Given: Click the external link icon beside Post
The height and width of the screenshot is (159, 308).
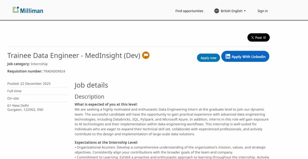Looking at the screenshot, I should point(265,38).
